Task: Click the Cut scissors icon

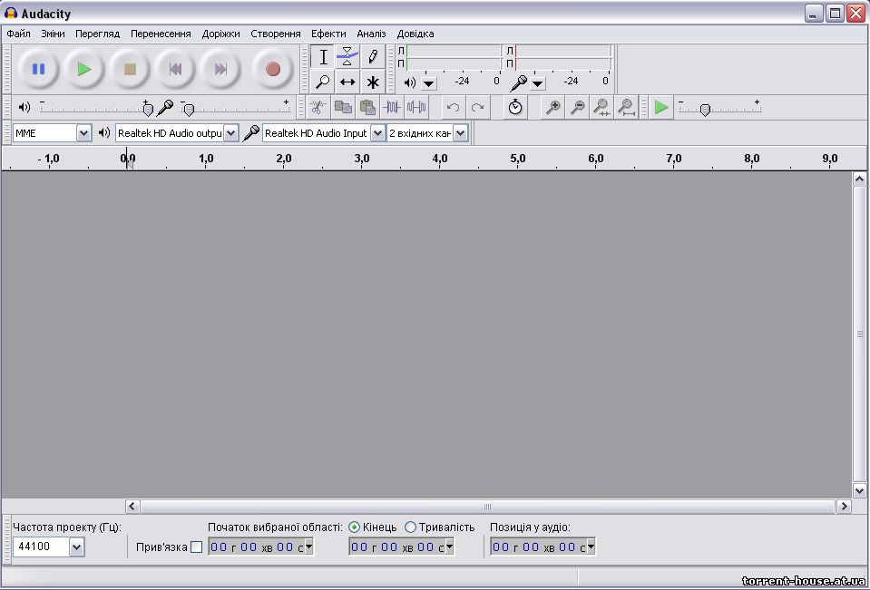Action: (318, 107)
